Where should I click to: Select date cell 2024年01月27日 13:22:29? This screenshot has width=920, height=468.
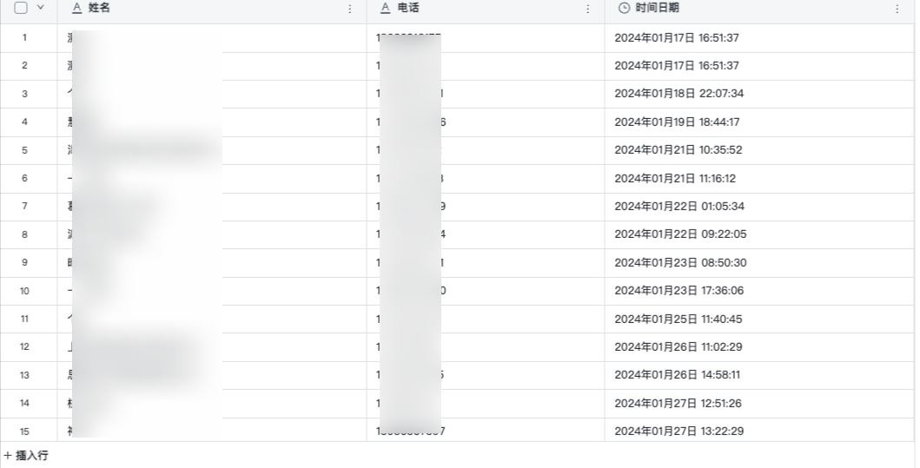(x=759, y=431)
